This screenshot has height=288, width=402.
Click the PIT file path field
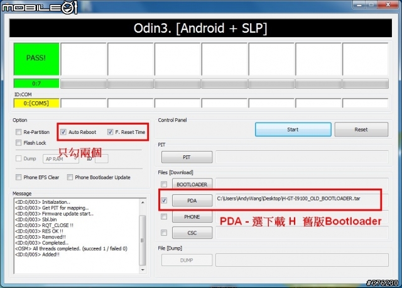302,157
